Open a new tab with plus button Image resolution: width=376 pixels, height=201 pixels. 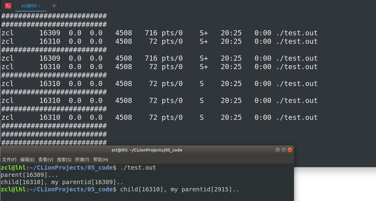tap(54, 5)
